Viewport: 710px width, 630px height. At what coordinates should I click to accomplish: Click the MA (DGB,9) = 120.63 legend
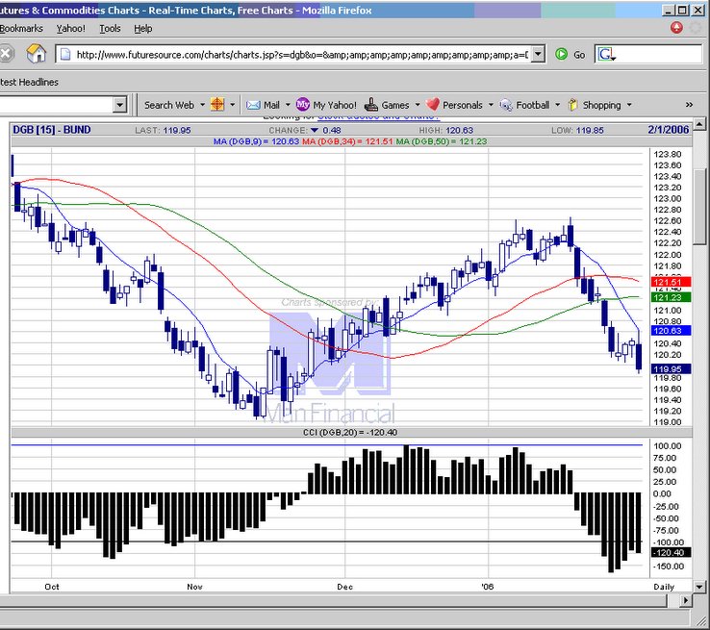(x=256, y=141)
